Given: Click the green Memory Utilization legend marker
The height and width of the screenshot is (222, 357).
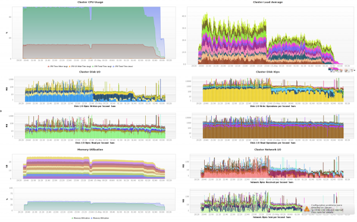Looking at the screenshot, I should coord(73,218).
